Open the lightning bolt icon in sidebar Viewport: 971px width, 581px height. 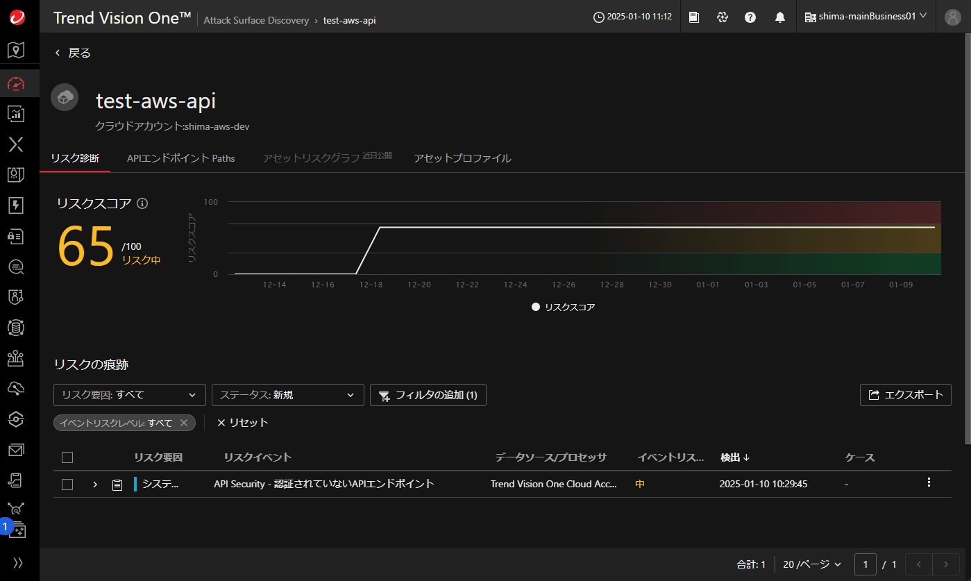coord(16,205)
